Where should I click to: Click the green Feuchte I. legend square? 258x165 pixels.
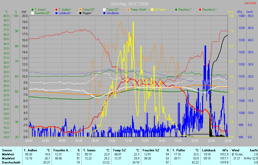[x=176, y=10]
